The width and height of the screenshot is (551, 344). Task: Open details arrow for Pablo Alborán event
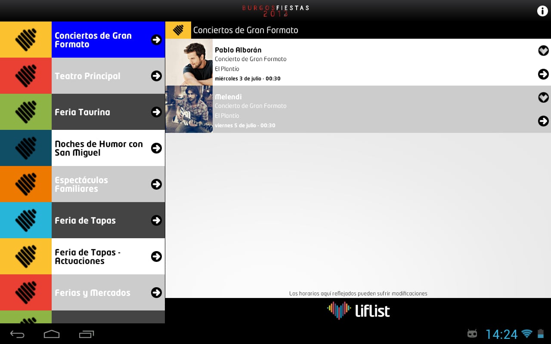tap(543, 74)
